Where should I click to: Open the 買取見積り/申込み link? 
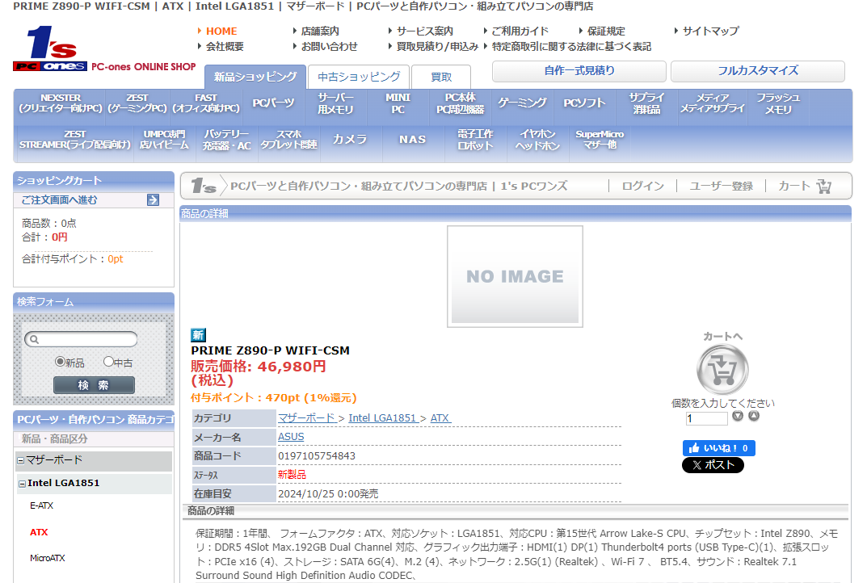pyautogui.click(x=437, y=47)
